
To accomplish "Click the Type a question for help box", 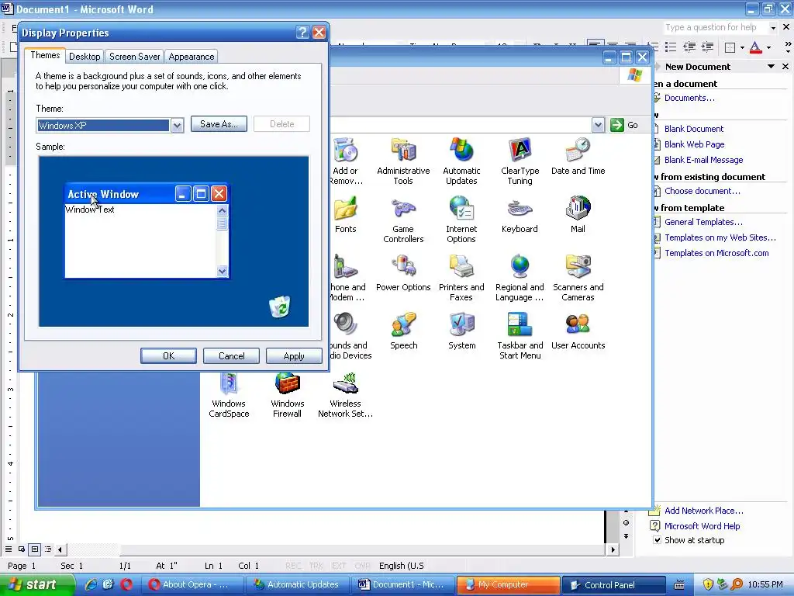I will pyautogui.click(x=716, y=27).
